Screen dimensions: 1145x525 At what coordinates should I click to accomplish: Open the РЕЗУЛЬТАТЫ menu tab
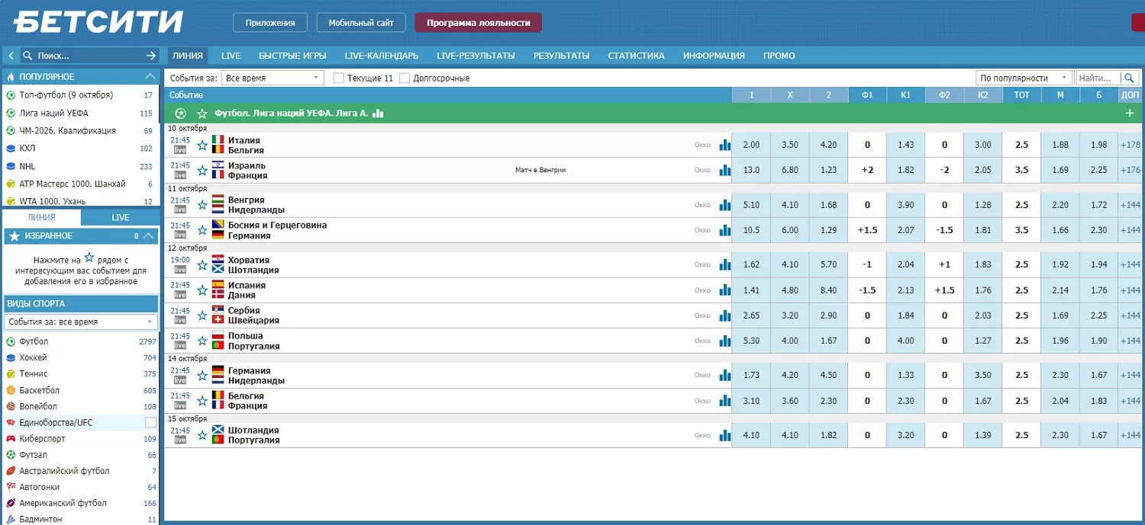point(561,56)
